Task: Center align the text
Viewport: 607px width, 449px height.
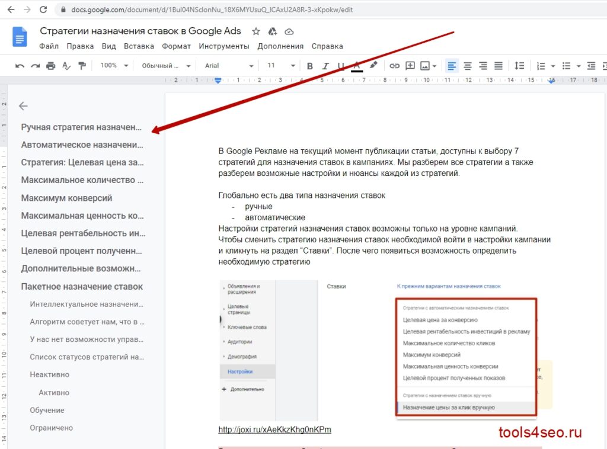Action: (468, 66)
